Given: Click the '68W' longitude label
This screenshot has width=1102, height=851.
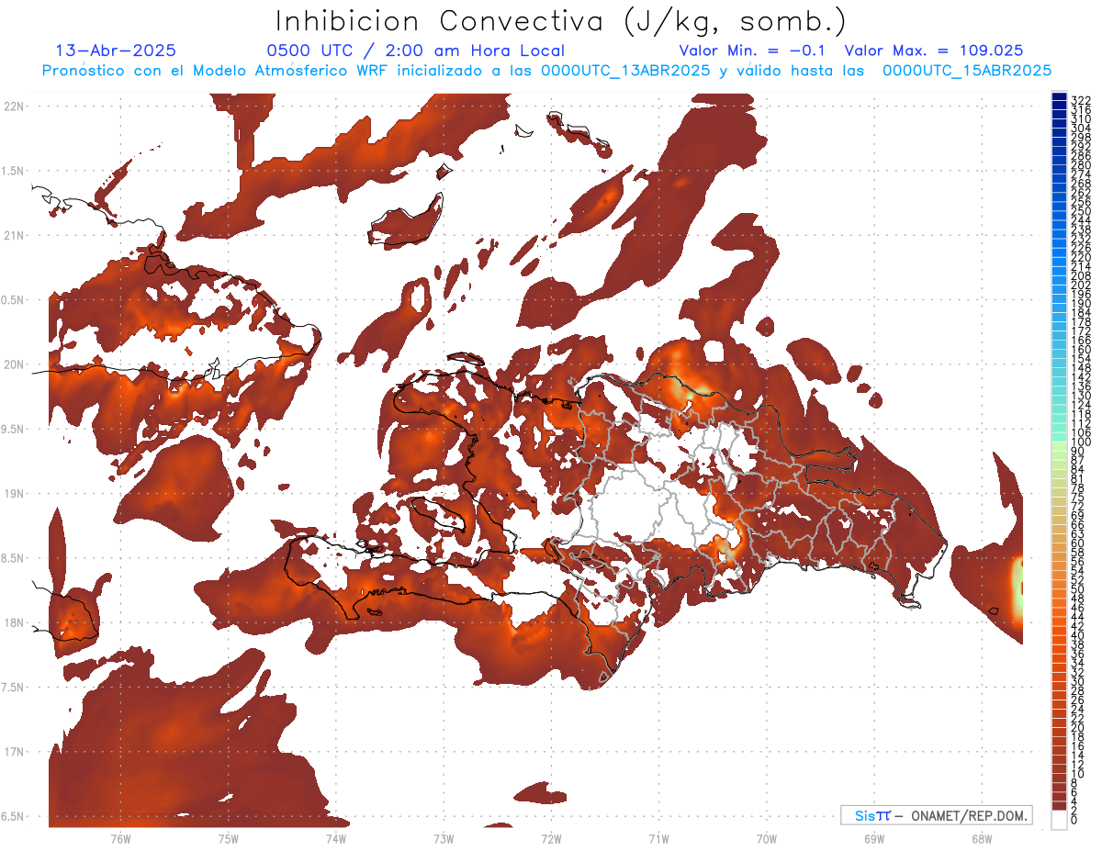Looking at the screenshot, I should [x=982, y=838].
